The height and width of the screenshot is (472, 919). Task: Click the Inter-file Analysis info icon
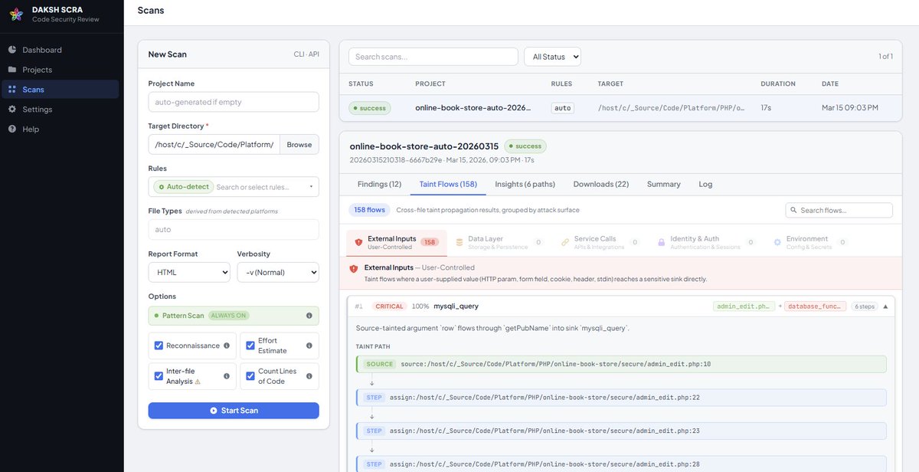click(x=227, y=376)
